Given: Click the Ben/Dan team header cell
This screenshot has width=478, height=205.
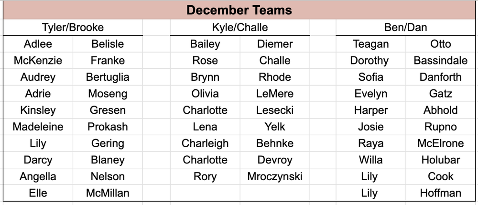Looking at the screenshot, I should pos(406,27).
